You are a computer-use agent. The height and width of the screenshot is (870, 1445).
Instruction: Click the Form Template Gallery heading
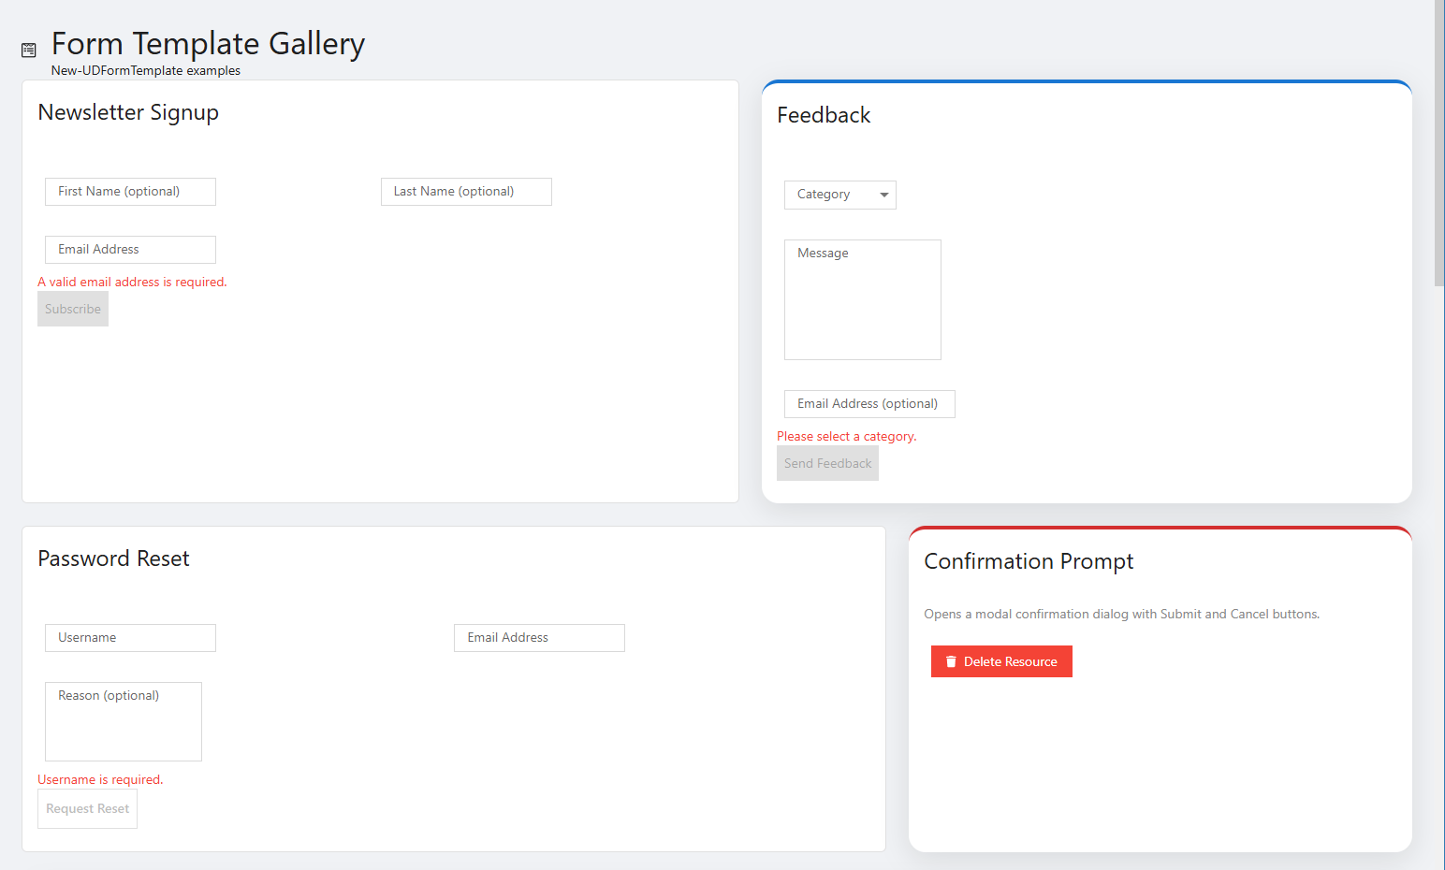208,44
